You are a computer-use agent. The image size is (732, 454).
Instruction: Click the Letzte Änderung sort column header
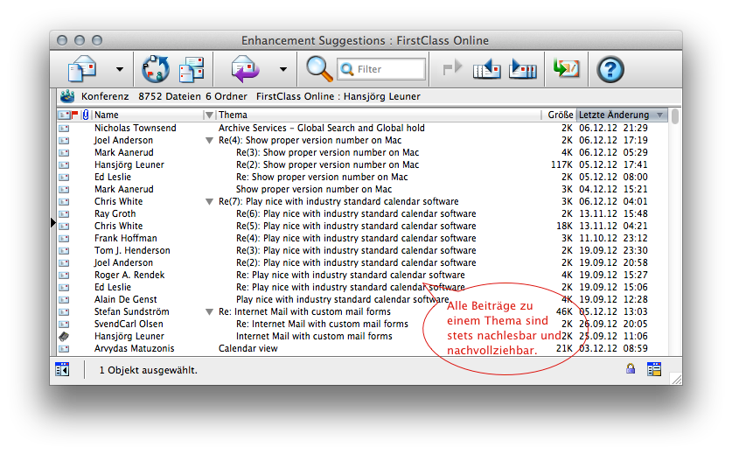pyautogui.click(x=615, y=115)
